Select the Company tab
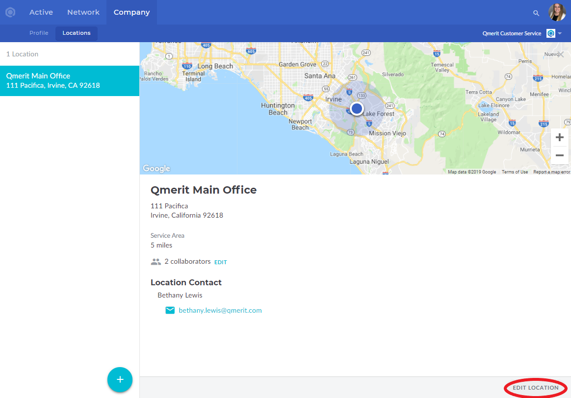571x398 pixels. pos(131,12)
